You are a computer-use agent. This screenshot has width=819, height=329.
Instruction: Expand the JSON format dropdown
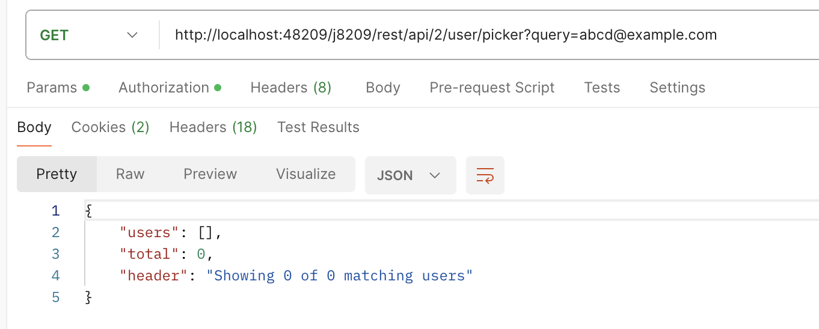coord(410,175)
